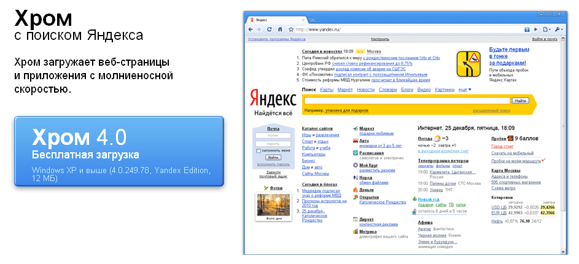The width and height of the screenshot is (579, 264).
Task: Click in the Yandex search input field
Action: coord(405,101)
